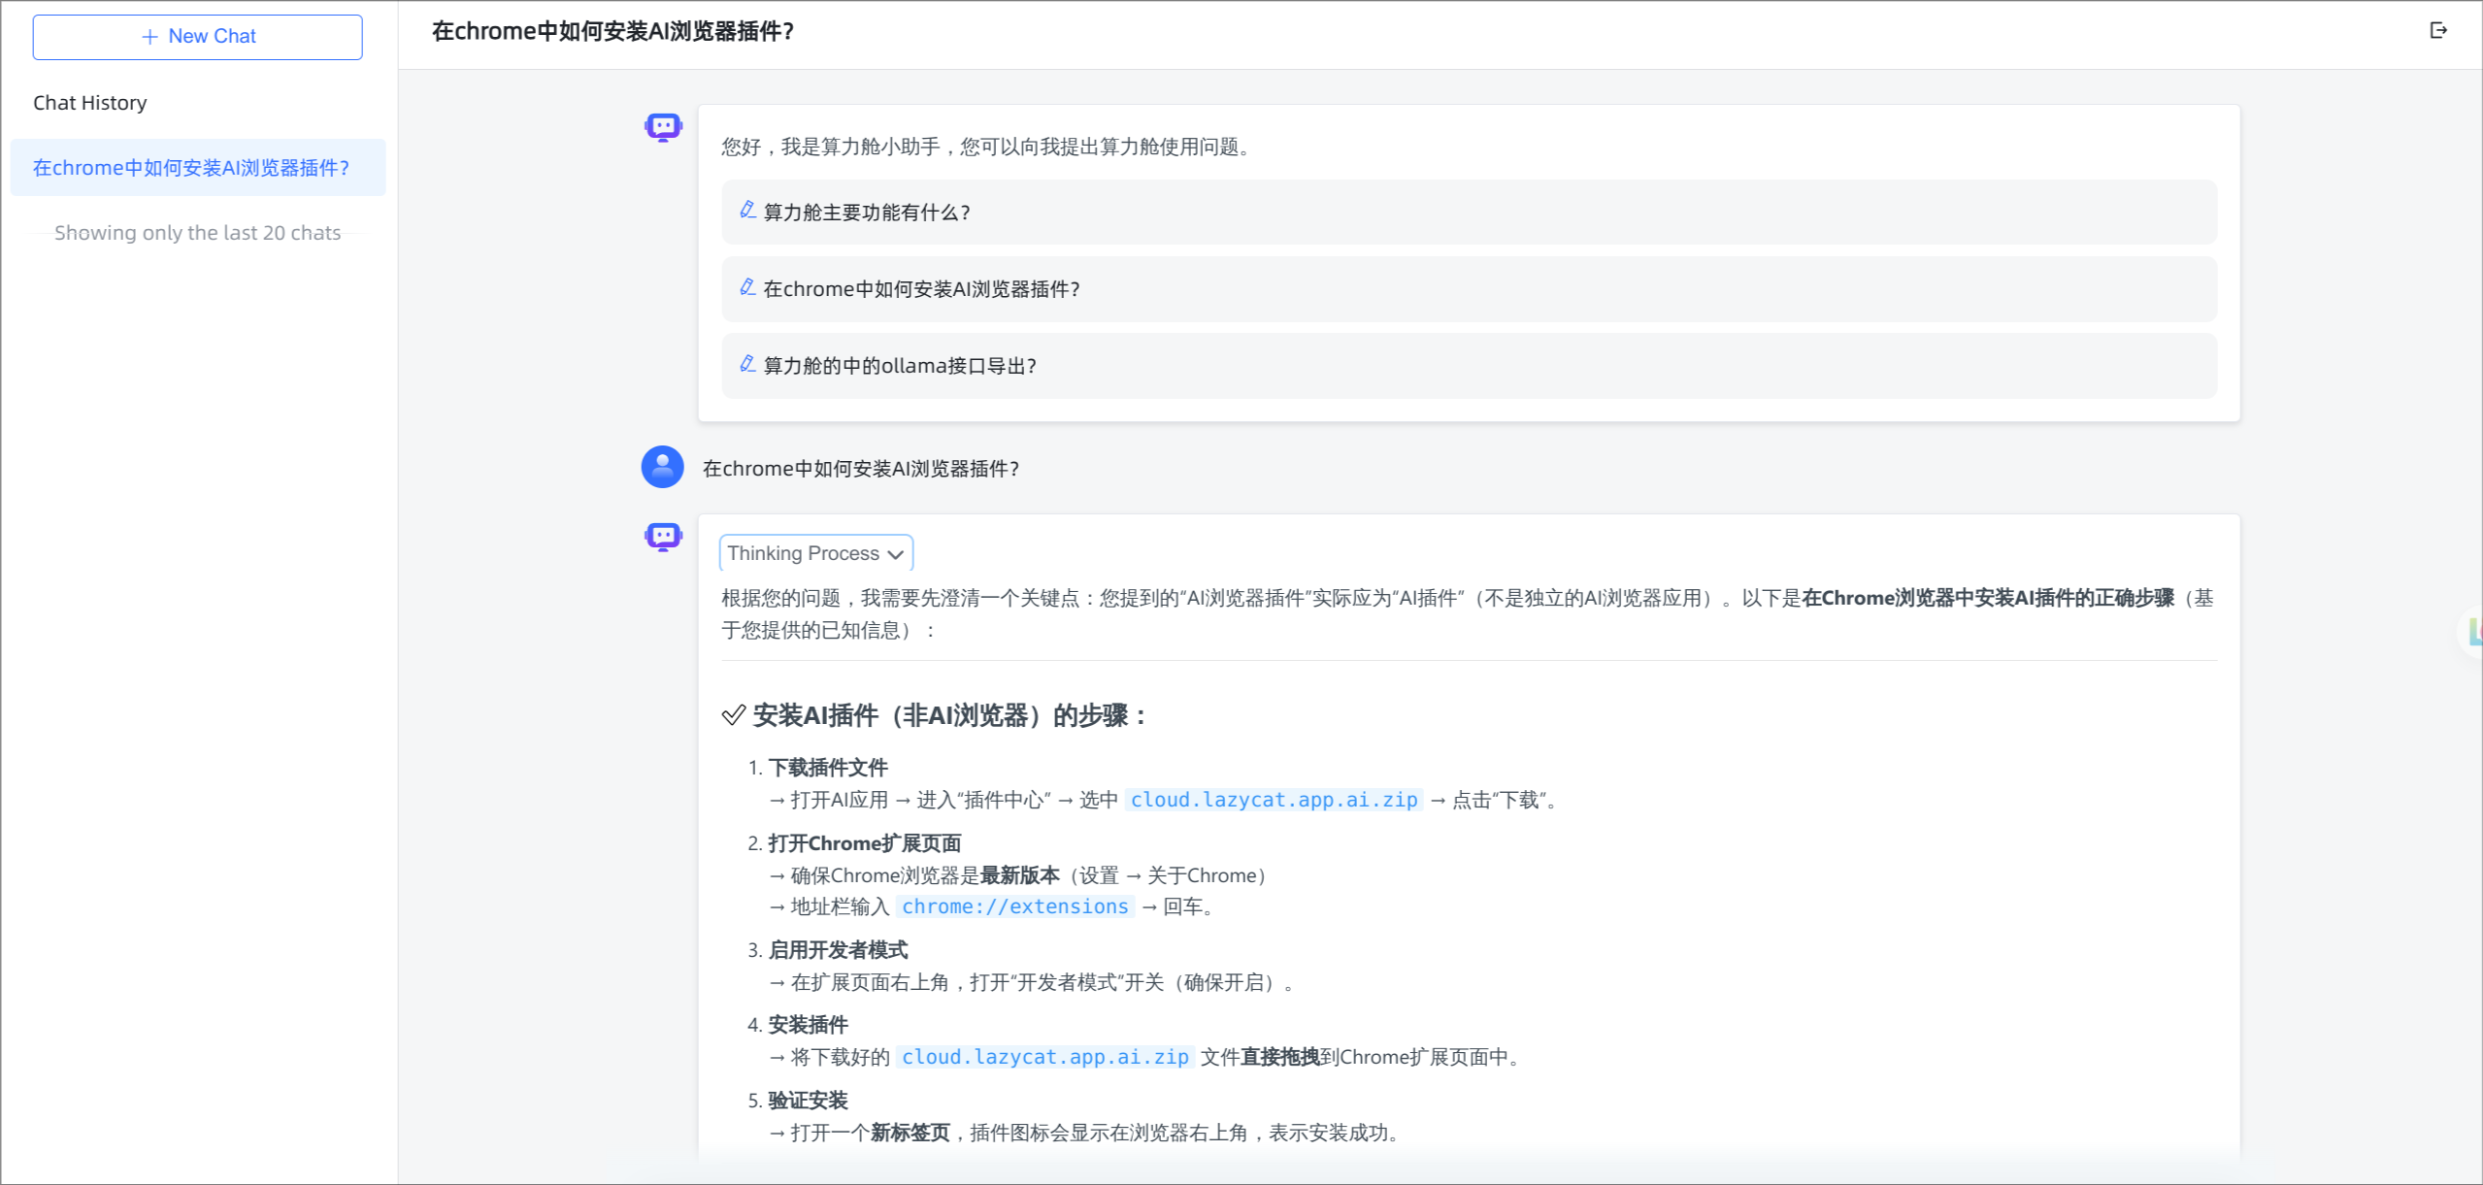Image resolution: width=2483 pixels, height=1185 pixels.
Task: Select suggested question 算力舱主要功能有什么？
Action: point(1469,212)
